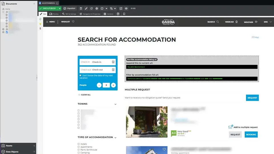Screen dimensions: 274x154
Task: Click the People number field showing 2
Action: (106, 85)
